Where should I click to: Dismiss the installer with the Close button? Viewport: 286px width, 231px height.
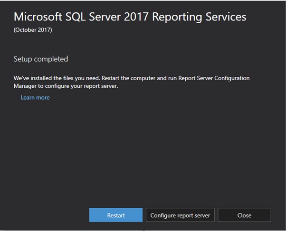tap(244, 215)
